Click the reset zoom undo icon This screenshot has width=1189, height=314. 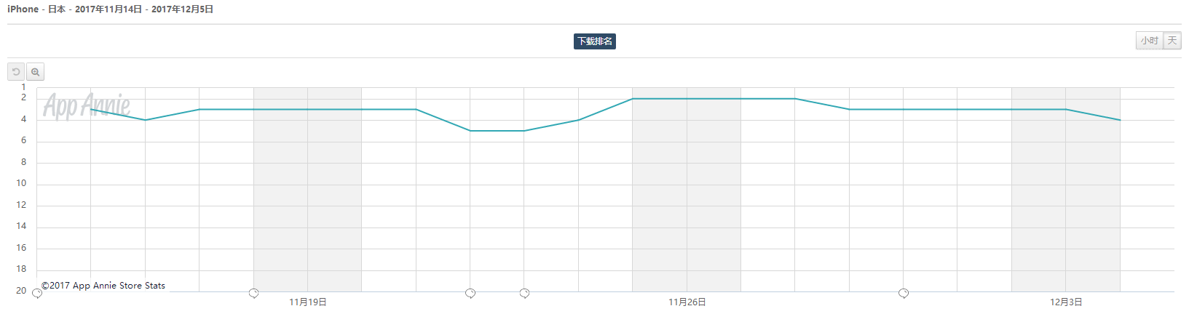click(x=16, y=72)
